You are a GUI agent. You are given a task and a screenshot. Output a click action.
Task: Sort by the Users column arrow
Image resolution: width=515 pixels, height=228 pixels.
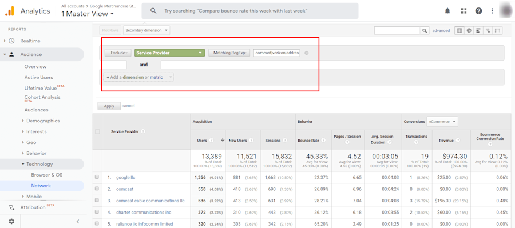pos(223,140)
